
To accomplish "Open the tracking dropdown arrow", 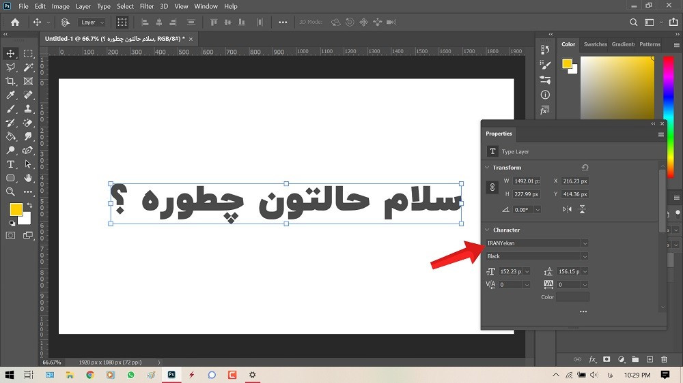I will point(585,285).
